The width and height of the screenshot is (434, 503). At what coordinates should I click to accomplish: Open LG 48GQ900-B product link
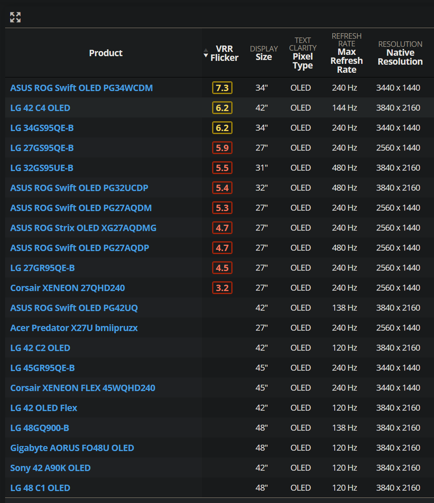(40, 428)
